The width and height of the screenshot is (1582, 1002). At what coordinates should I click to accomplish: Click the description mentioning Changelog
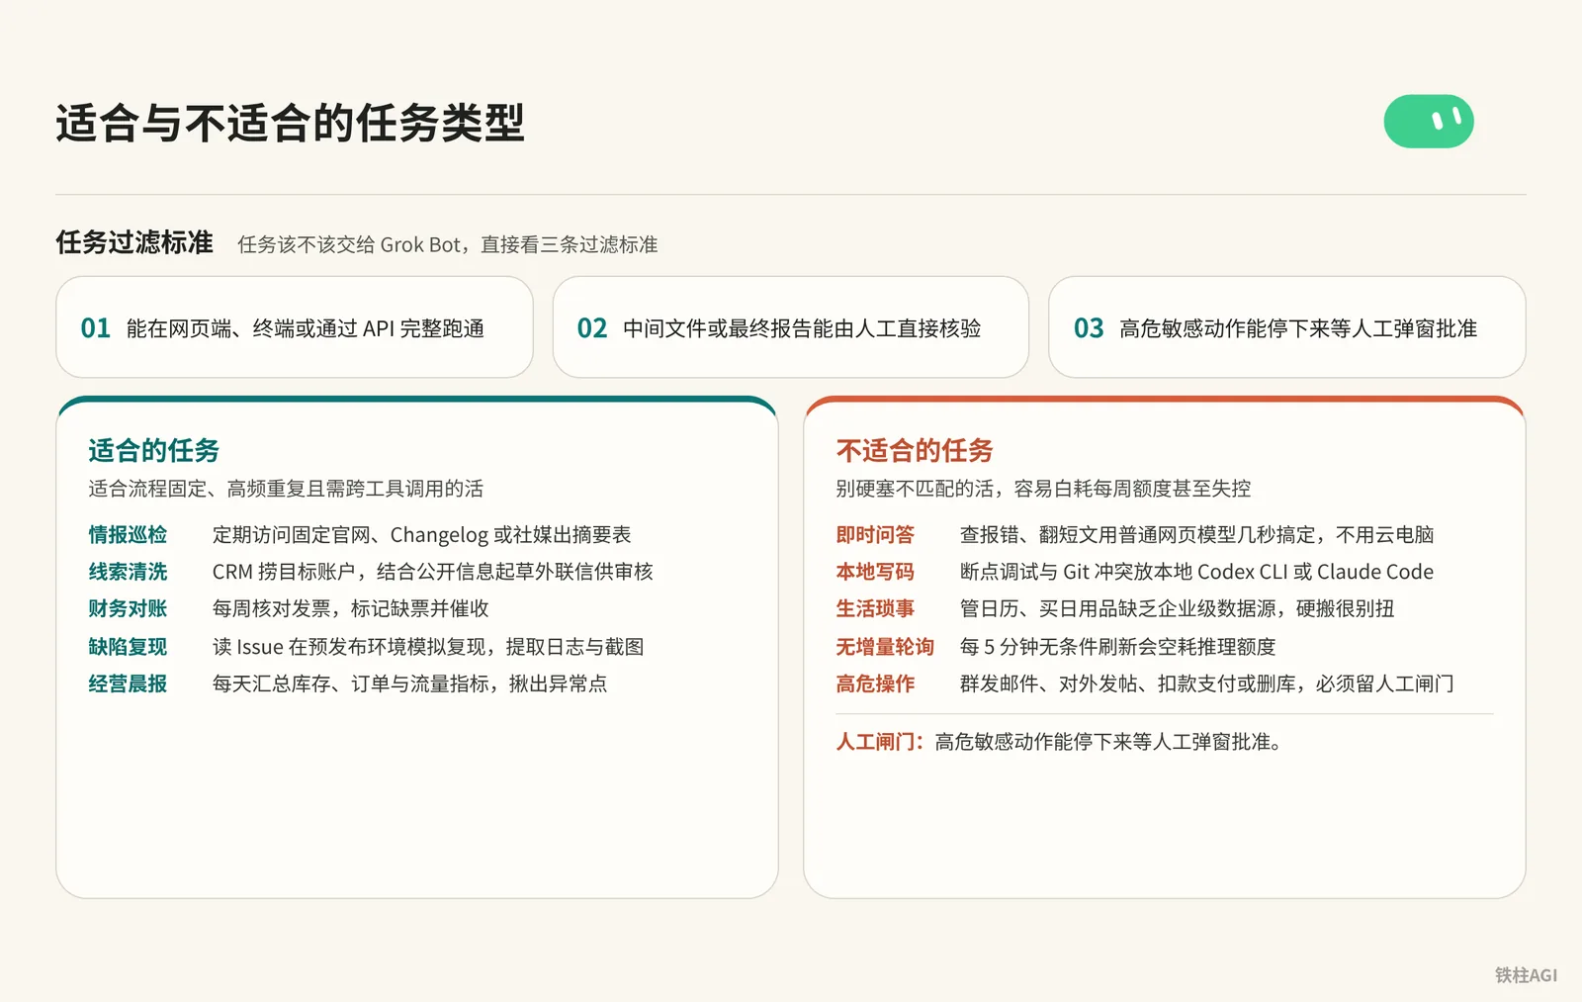(422, 535)
